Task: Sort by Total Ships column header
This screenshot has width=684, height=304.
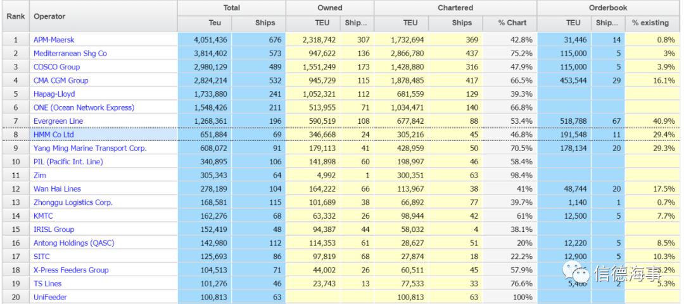Action: pyautogui.click(x=258, y=23)
